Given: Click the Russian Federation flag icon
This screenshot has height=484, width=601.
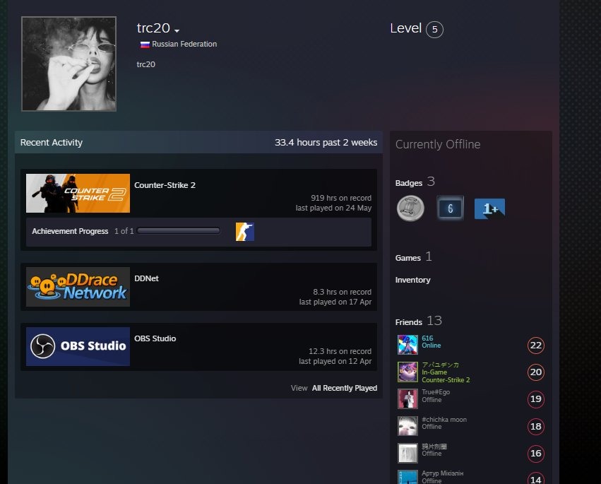Looking at the screenshot, I should [x=145, y=45].
